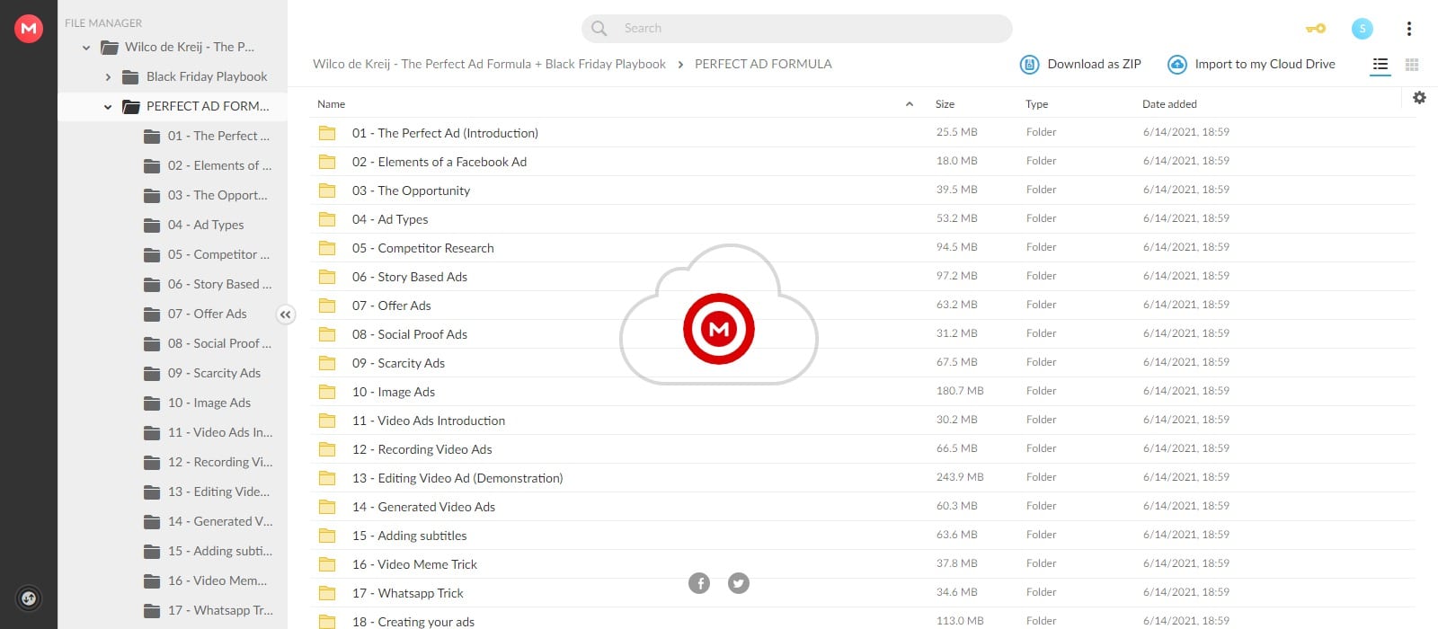Image resolution: width=1438 pixels, height=629 pixels.
Task: Share via the Facebook icon
Action: 699,583
